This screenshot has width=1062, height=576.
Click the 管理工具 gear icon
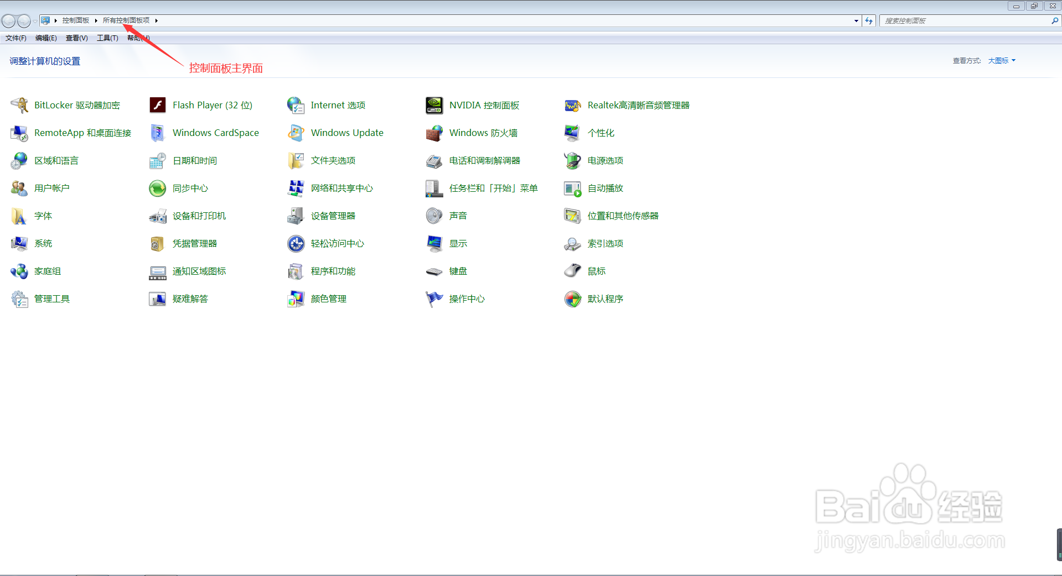pos(19,299)
